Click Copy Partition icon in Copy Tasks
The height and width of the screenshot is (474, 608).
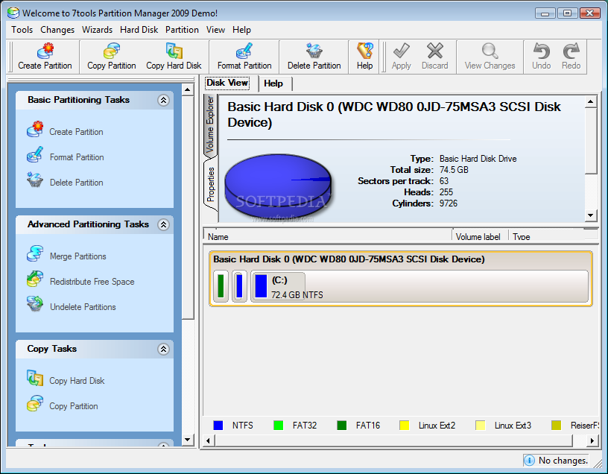point(35,403)
